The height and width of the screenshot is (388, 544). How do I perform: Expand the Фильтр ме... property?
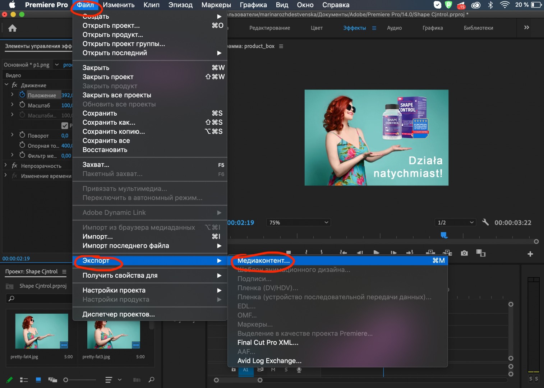pos(12,155)
